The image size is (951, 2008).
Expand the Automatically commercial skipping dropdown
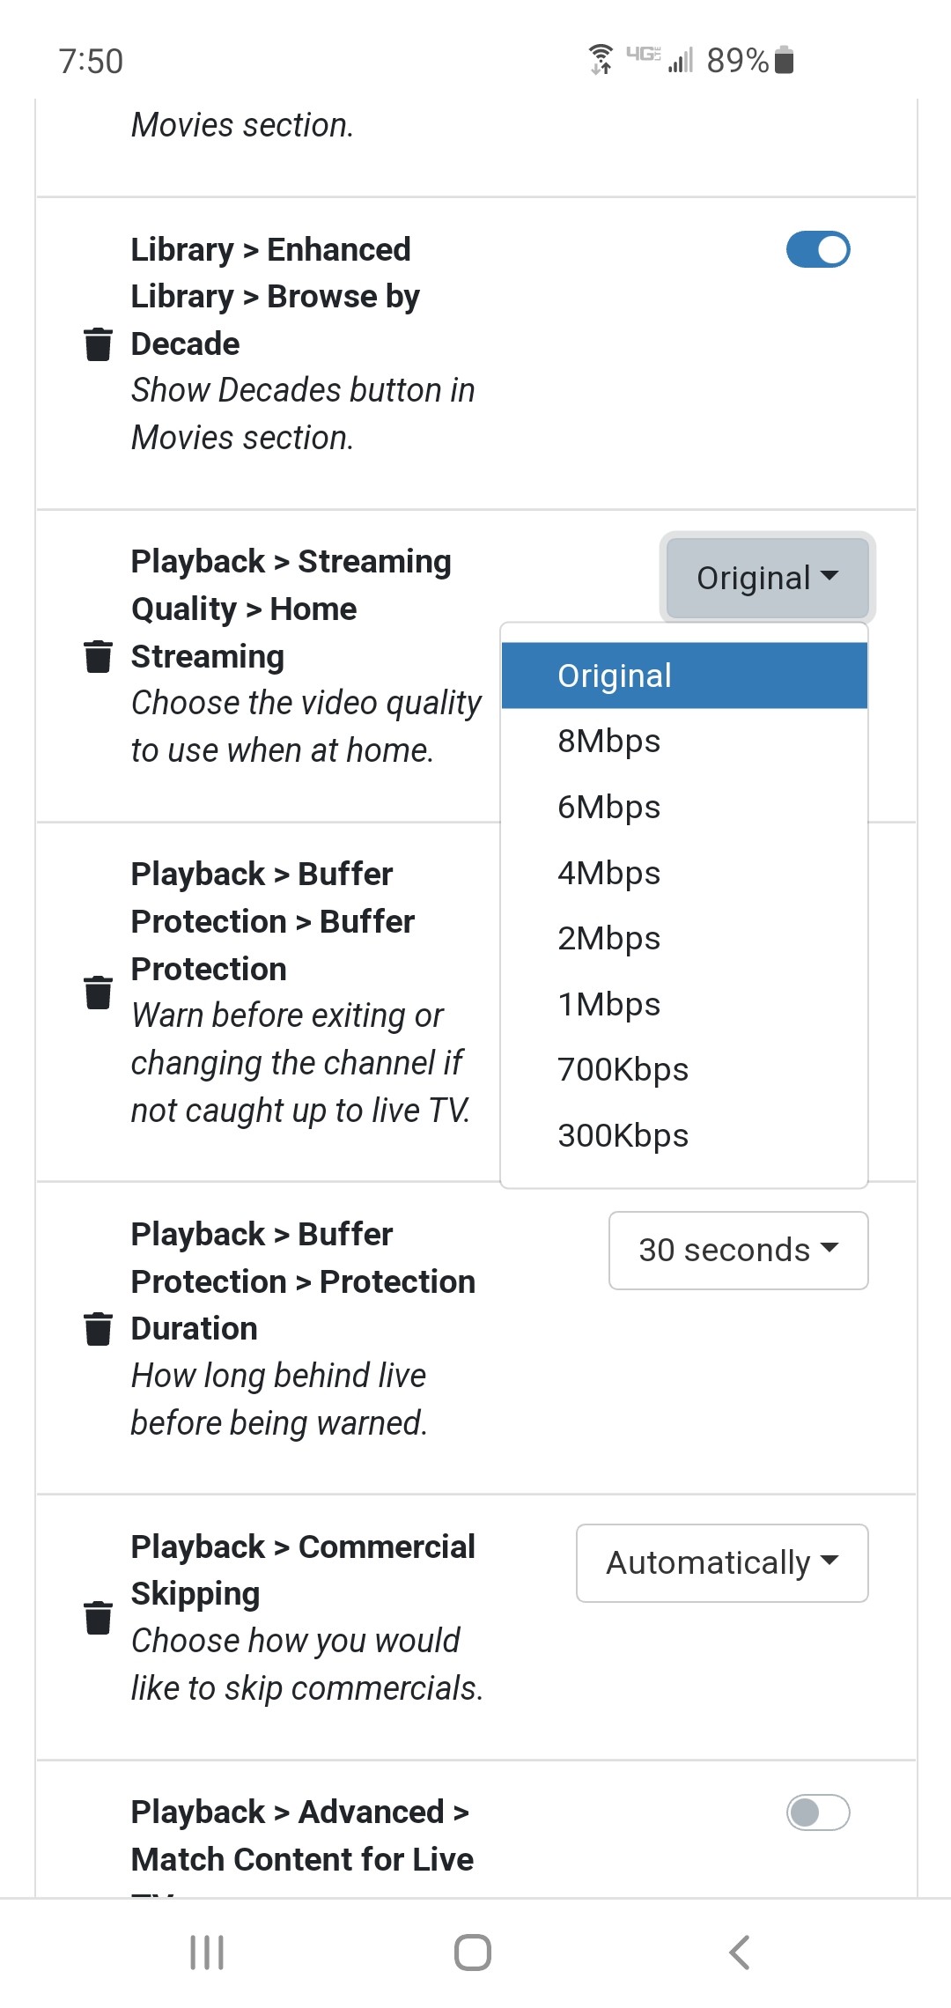(x=722, y=1563)
